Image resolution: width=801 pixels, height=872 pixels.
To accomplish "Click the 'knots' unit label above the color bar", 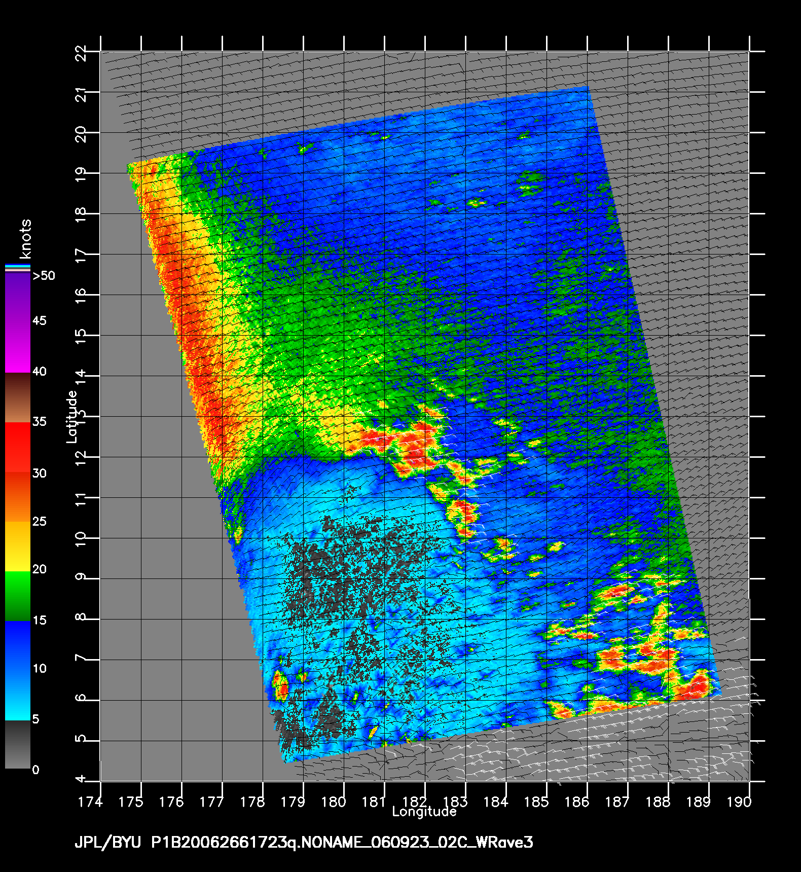I will pos(25,239).
